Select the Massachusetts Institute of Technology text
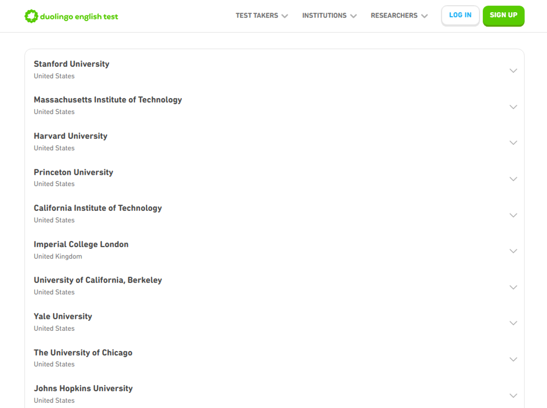547x408 pixels. pyautogui.click(x=108, y=100)
